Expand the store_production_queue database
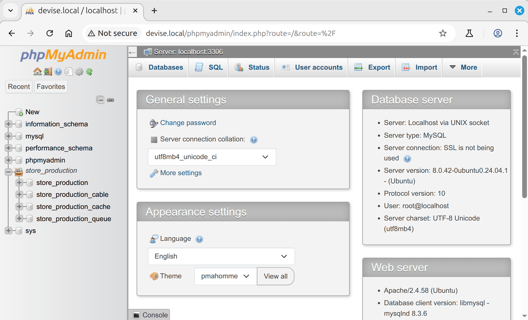This screenshot has width=528, height=320. click(19, 218)
